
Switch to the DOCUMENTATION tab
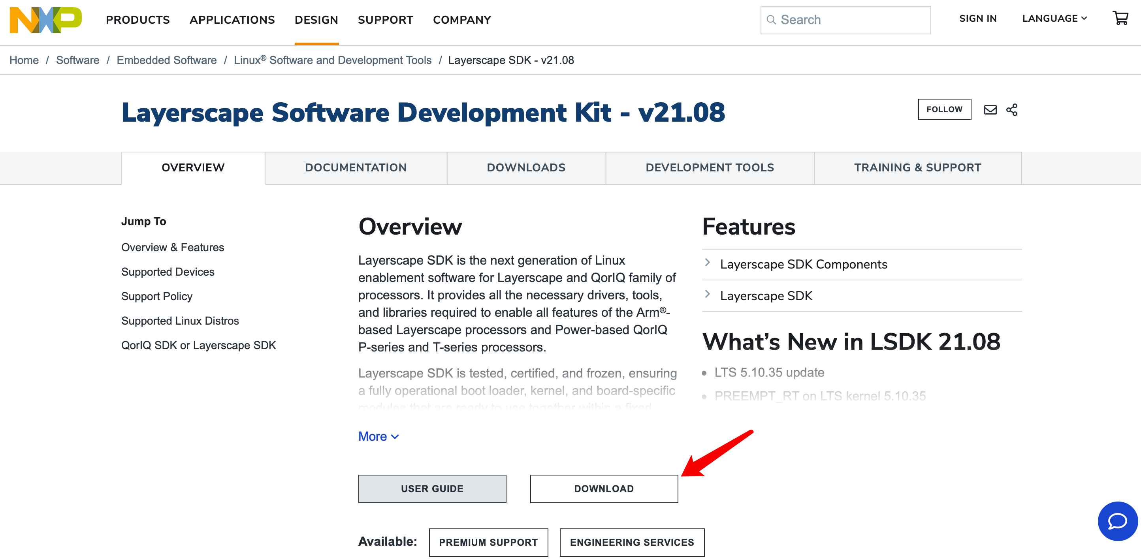point(355,168)
